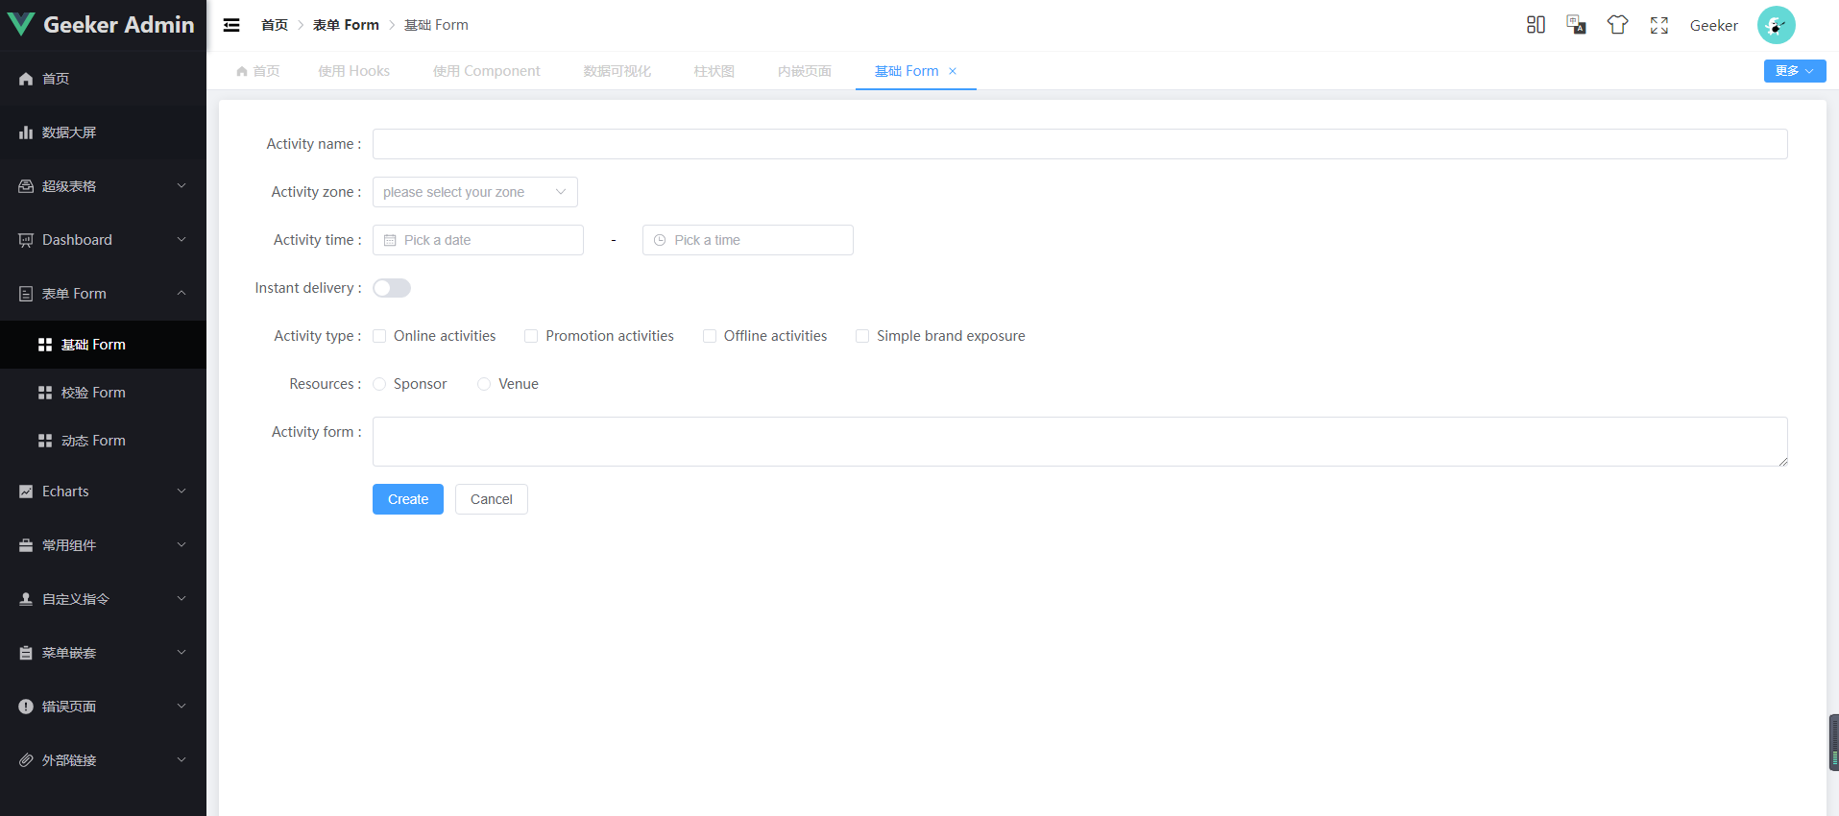
Task: Toggle the Instant delivery switch
Action: [392, 288]
